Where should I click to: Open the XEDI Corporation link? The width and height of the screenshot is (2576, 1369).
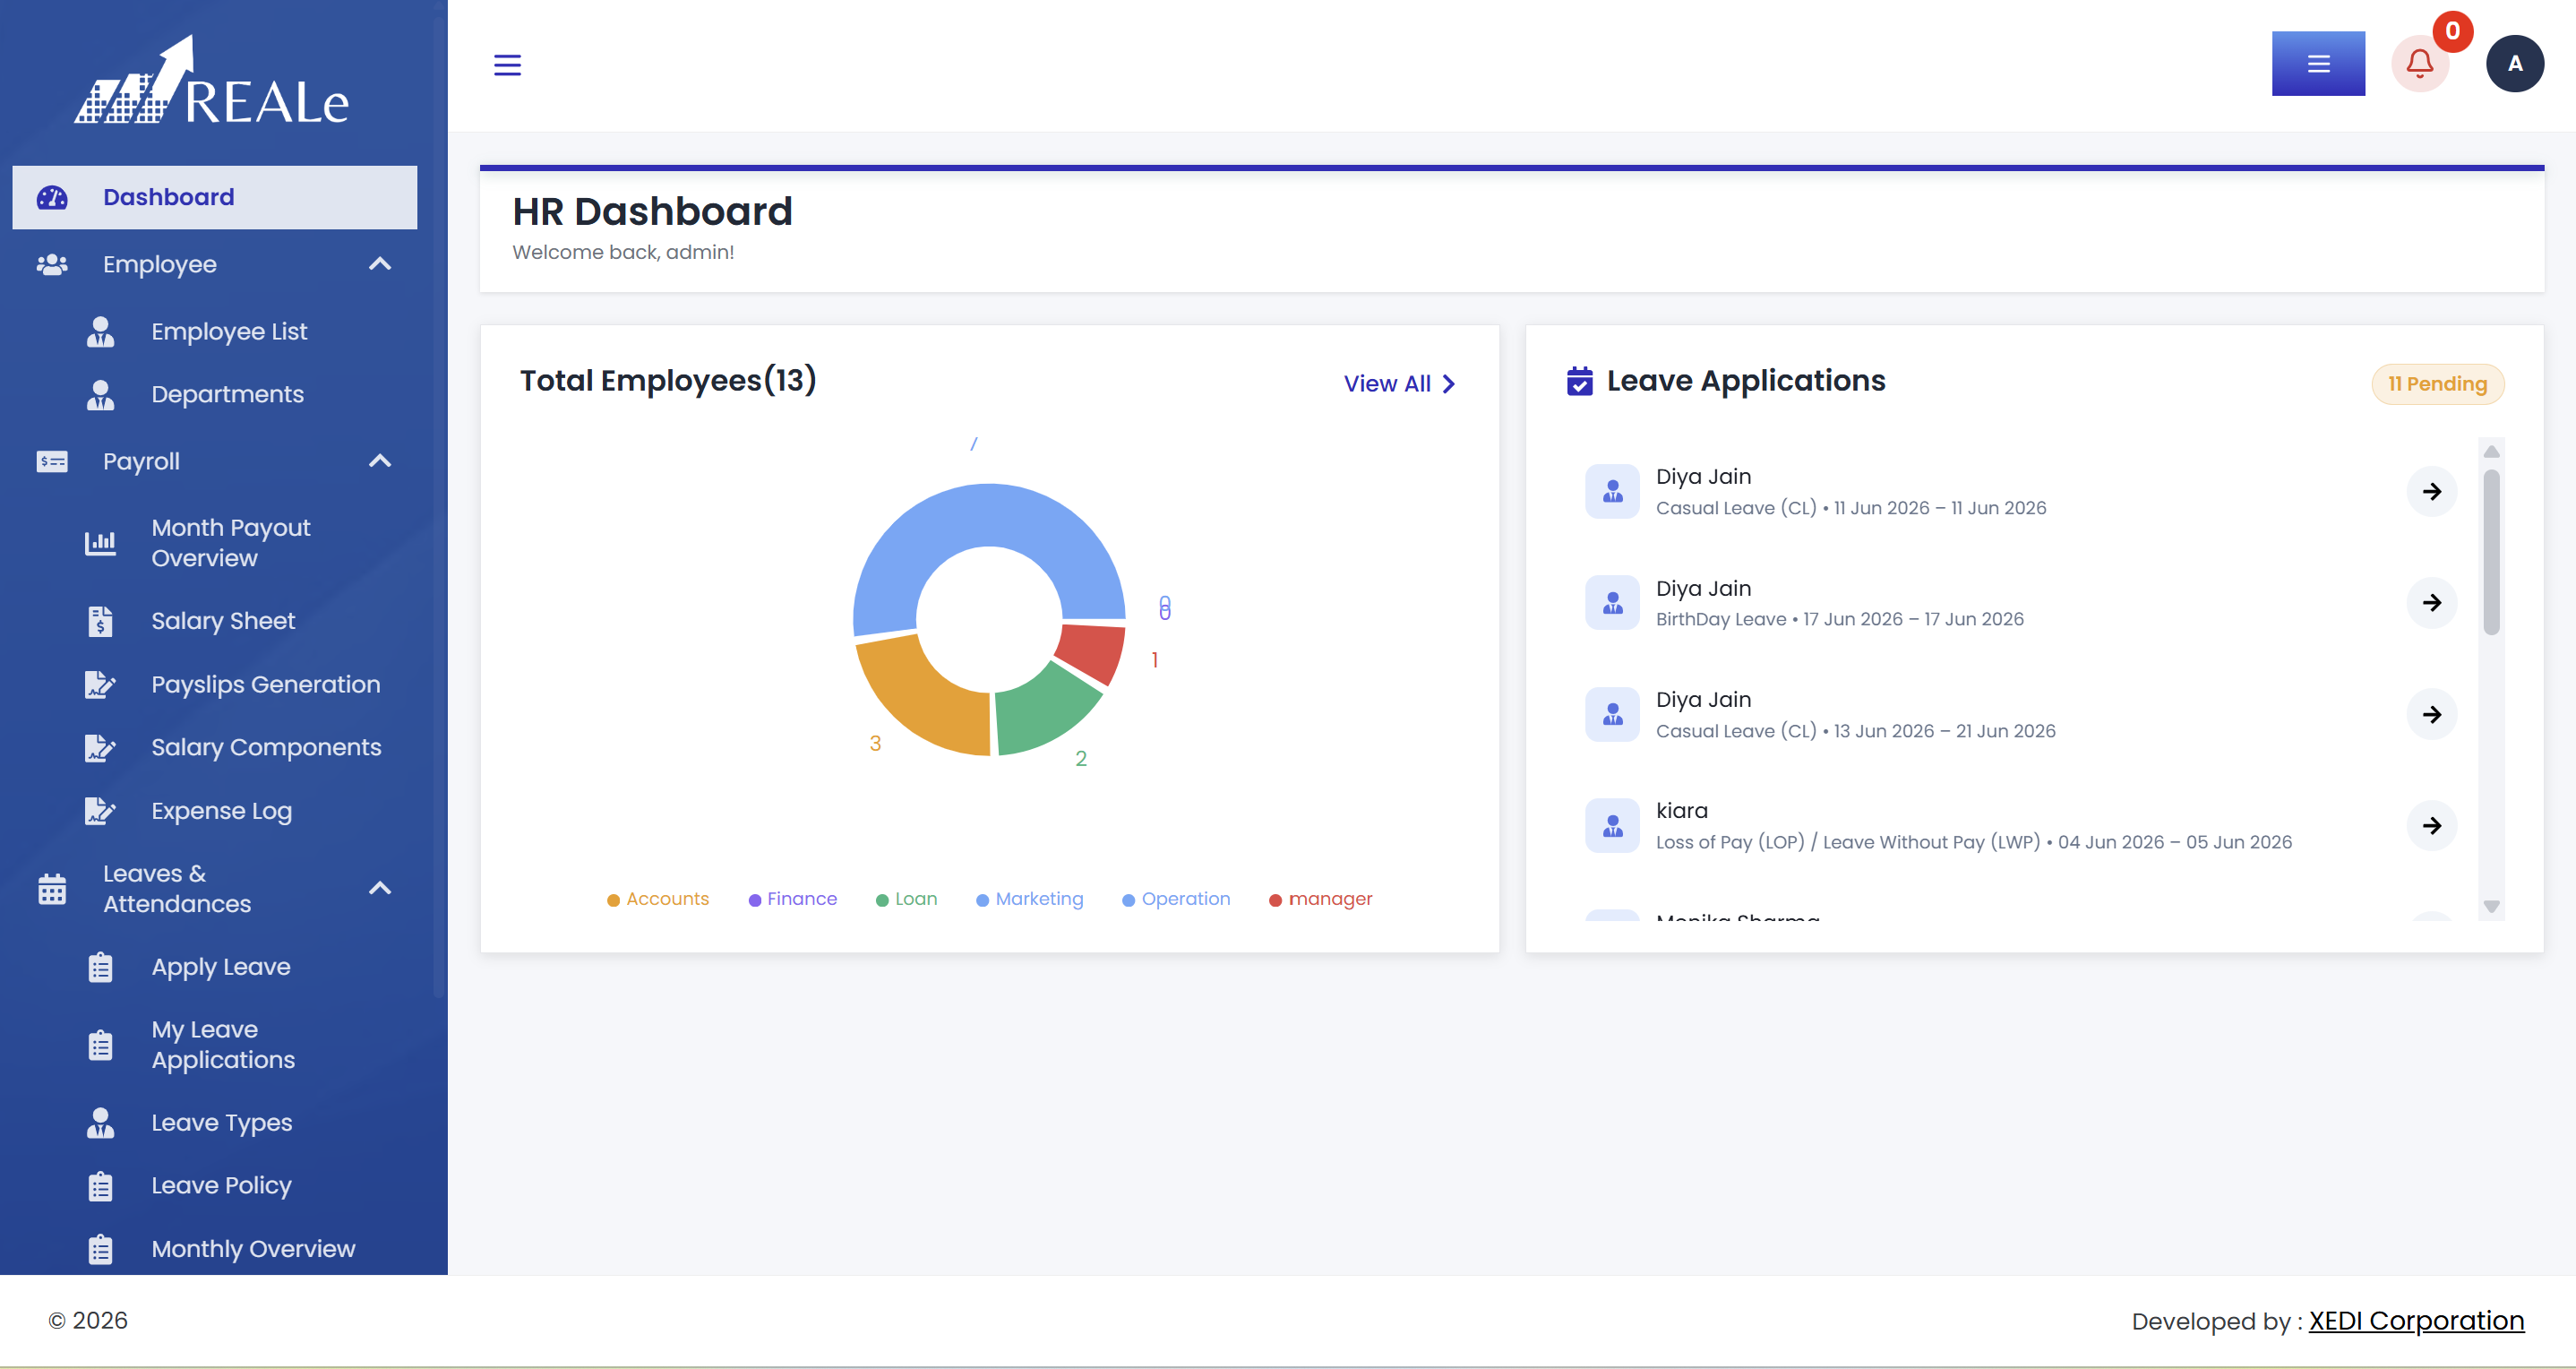[2416, 1321]
